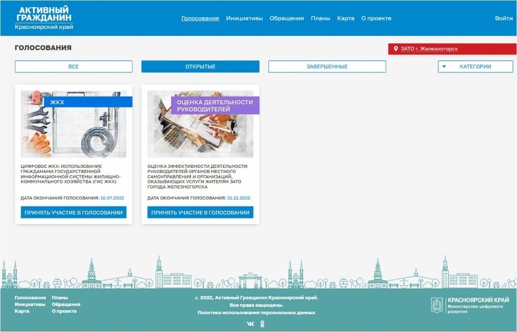The width and height of the screenshot is (517, 332).
Task: Open Политика использования персональных данных link
Action: point(256,312)
